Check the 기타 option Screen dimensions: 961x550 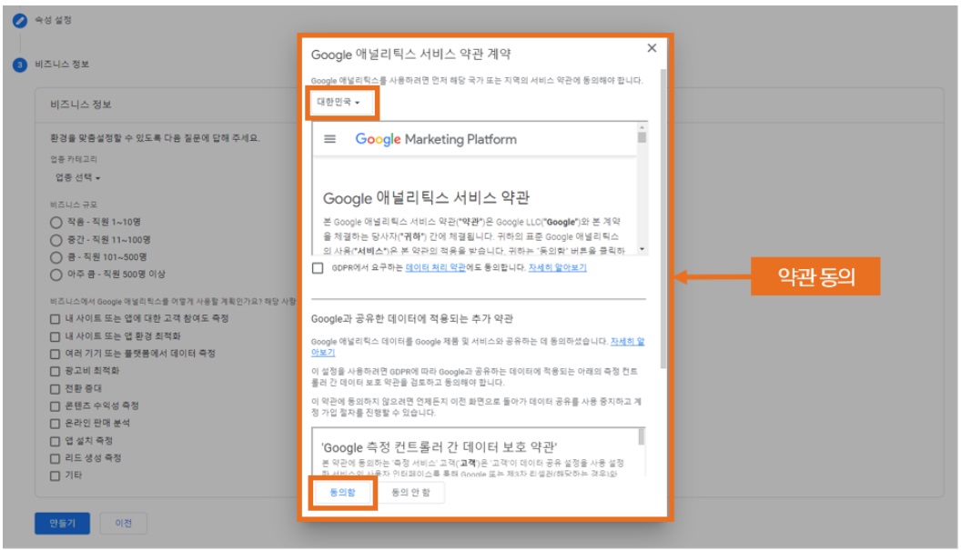pyautogui.click(x=56, y=475)
